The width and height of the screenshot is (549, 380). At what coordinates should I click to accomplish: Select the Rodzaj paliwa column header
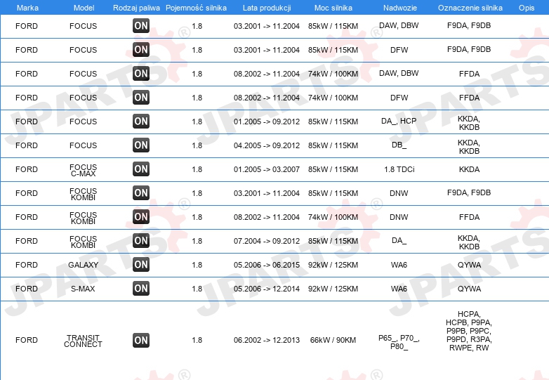click(136, 8)
